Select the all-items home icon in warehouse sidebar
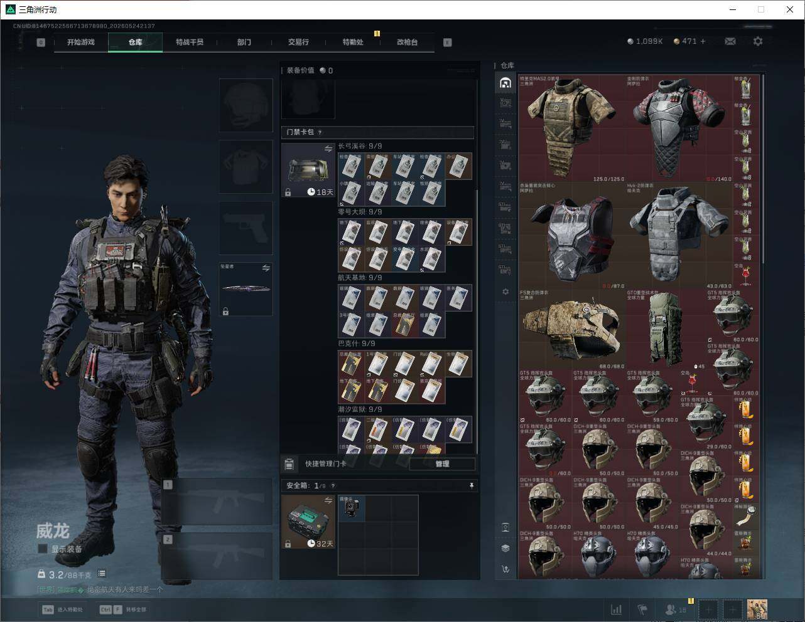805x622 pixels. tap(505, 83)
